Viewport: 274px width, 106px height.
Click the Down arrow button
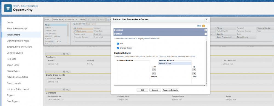point(194,73)
